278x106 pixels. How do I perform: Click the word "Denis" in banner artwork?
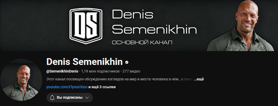click(x=133, y=14)
